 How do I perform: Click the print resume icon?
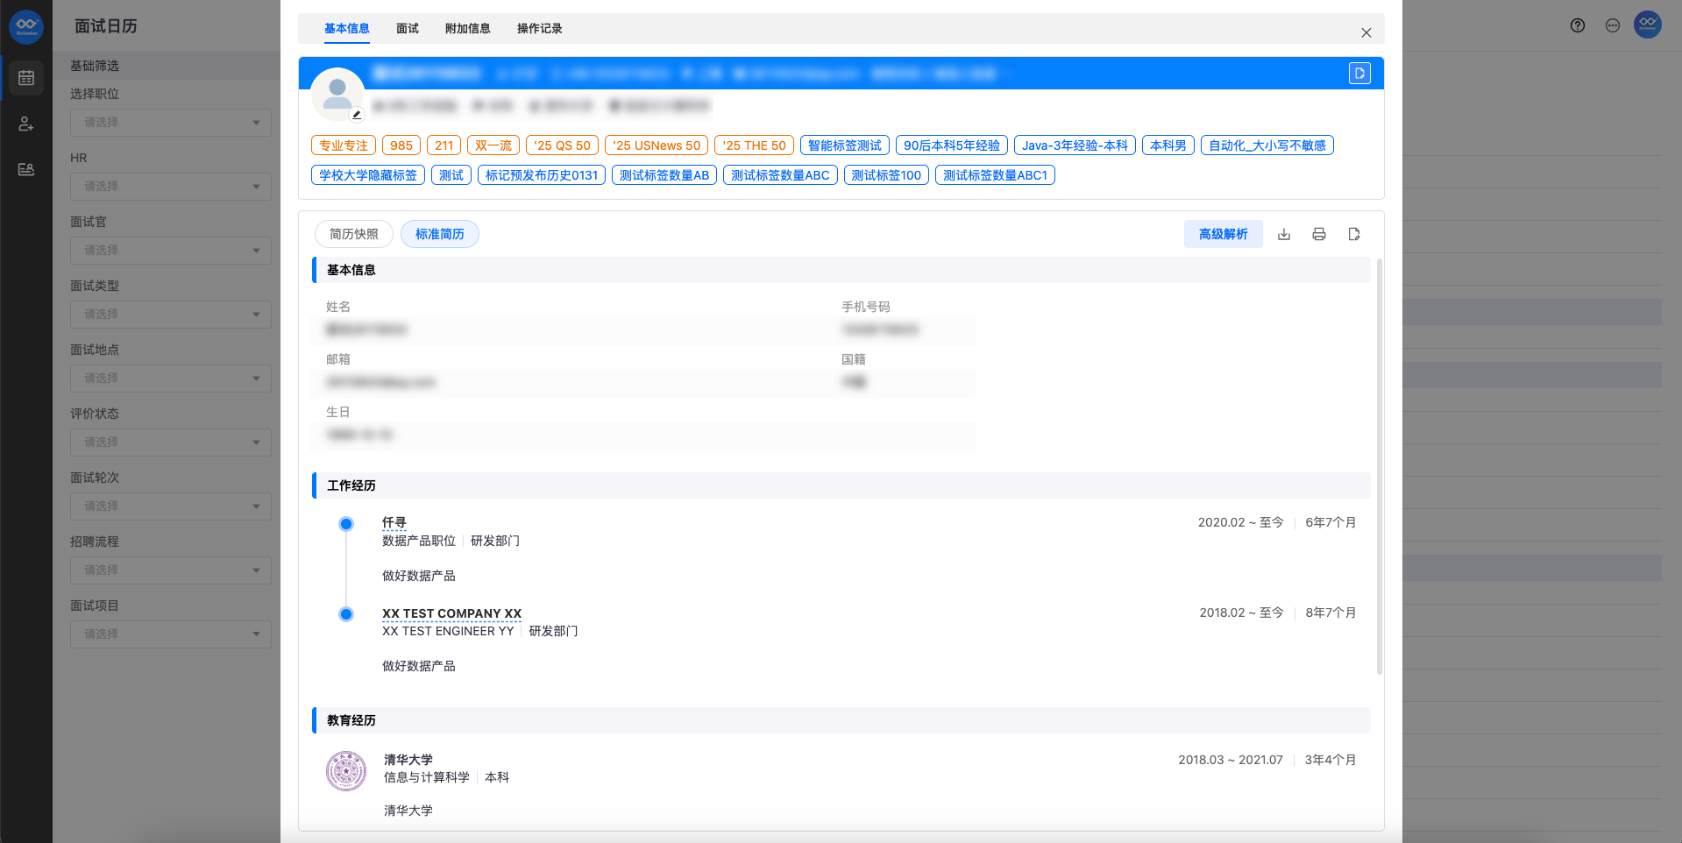(x=1318, y=234)
